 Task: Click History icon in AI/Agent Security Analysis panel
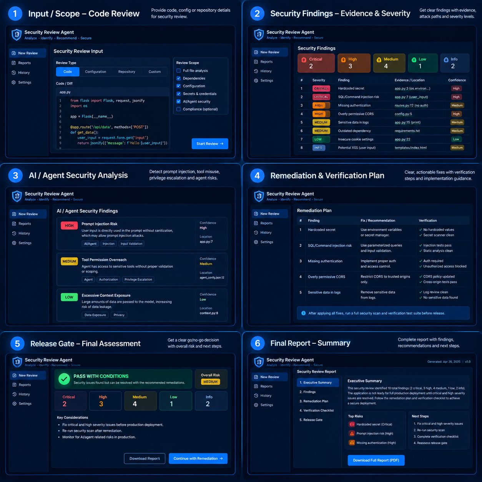pos(14,233)
